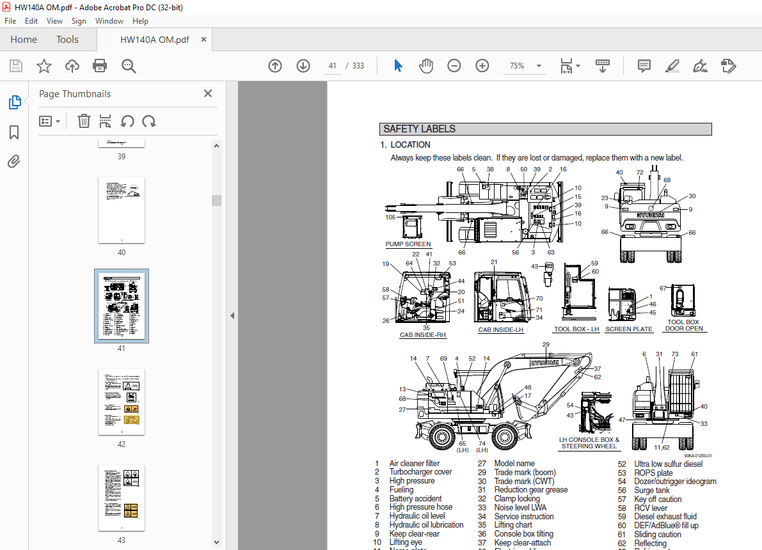Add a comment with sticky note icon
This screenshot has width=762, height=550.
pyautogui.click(x=644, y=66)
